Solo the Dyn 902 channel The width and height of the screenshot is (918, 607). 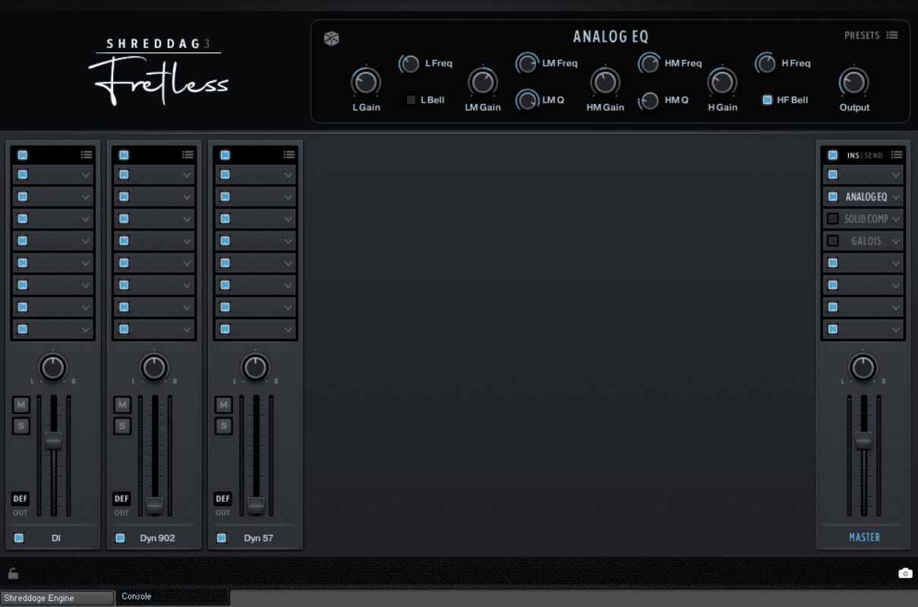122,426
